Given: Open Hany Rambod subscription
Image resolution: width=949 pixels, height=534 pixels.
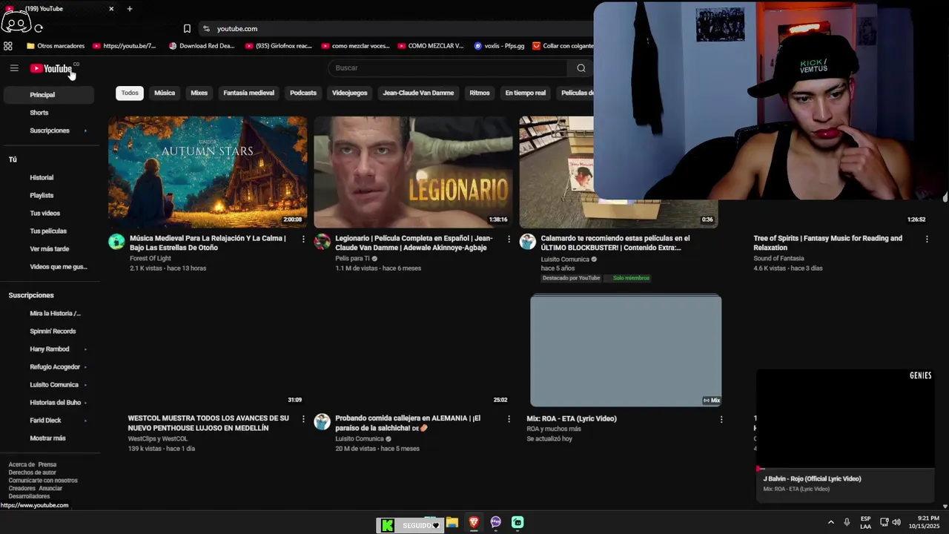Looking at the screenshot, I should coord(49,349).
